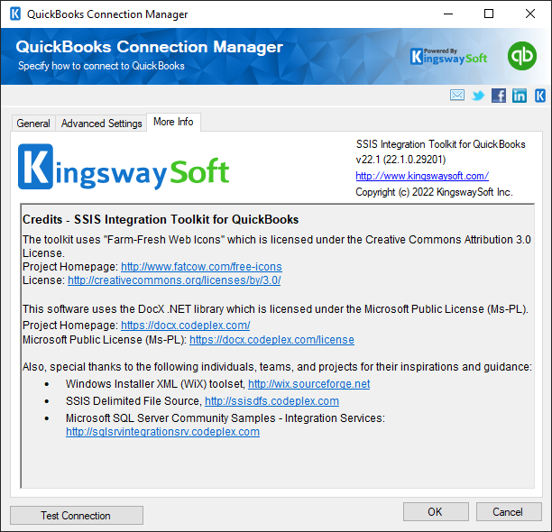Open the KingswaySoft K icon beside LinkedIn
Screen dimensions: 552x532
[540, 96]
